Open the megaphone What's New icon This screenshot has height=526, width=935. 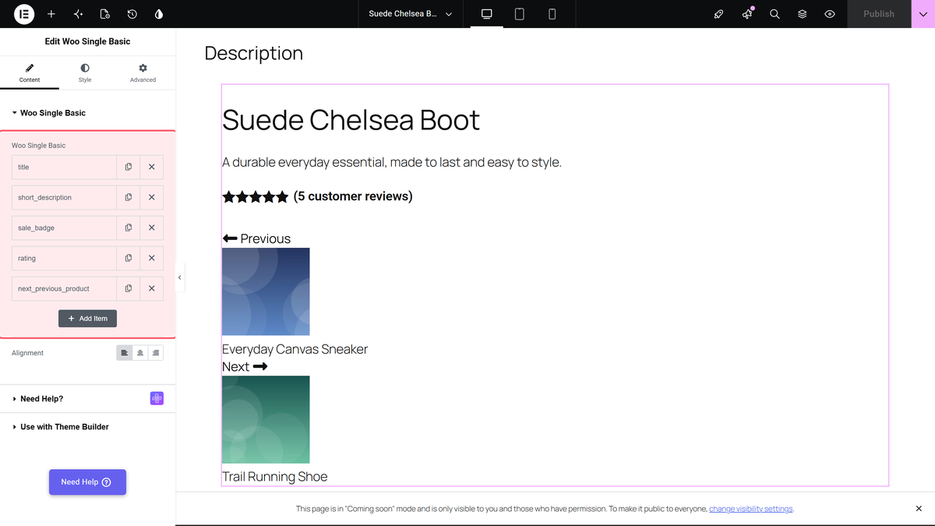(x=747, y=14)
